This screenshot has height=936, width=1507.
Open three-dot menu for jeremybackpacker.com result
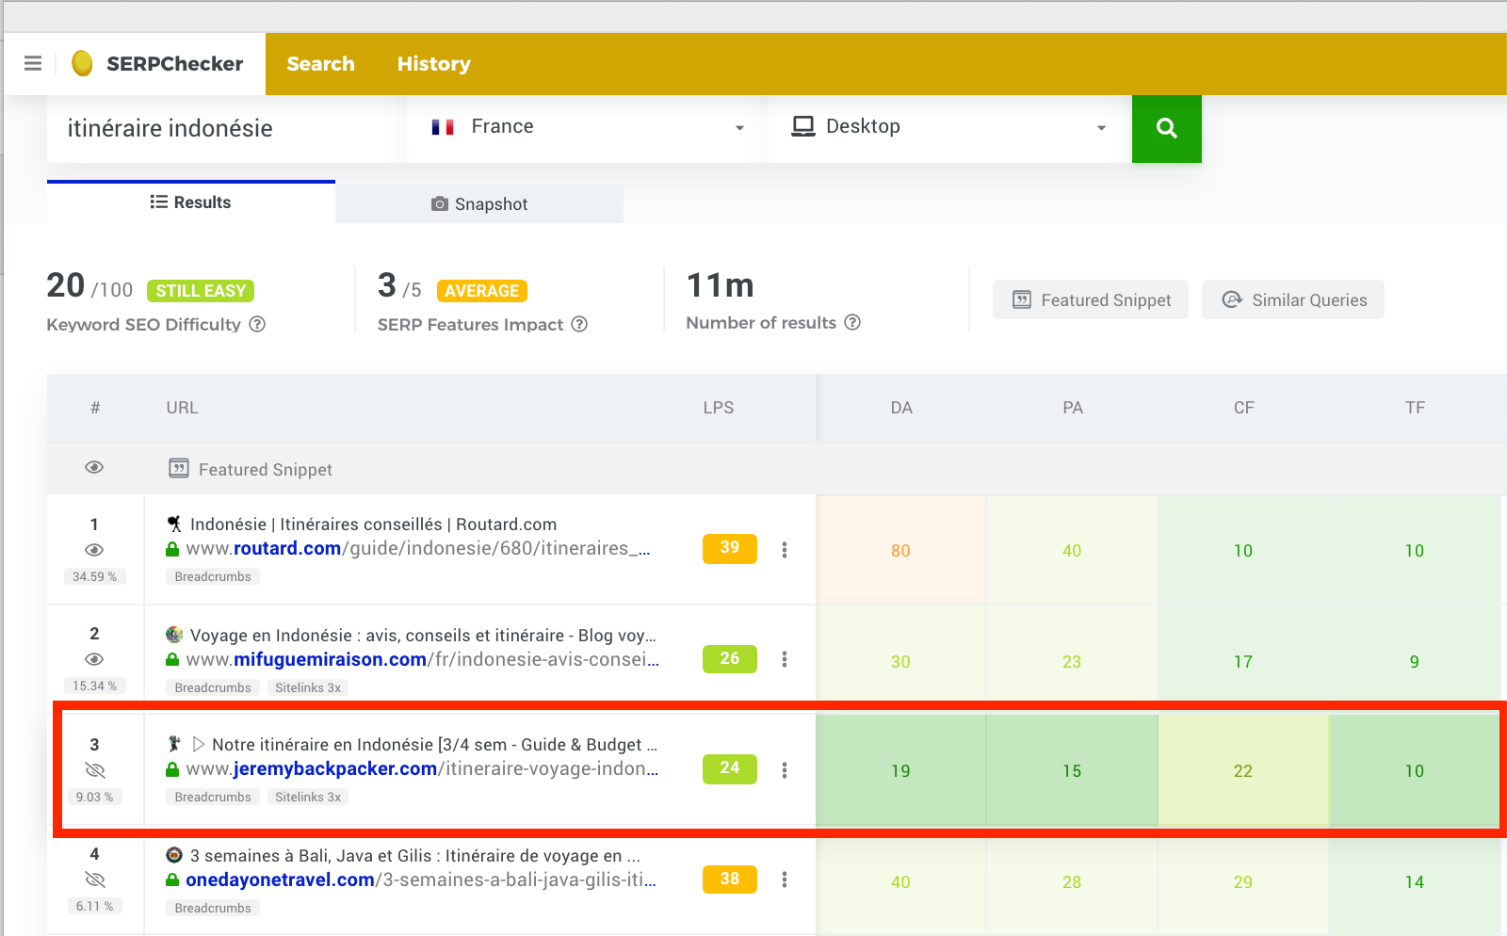784,770
